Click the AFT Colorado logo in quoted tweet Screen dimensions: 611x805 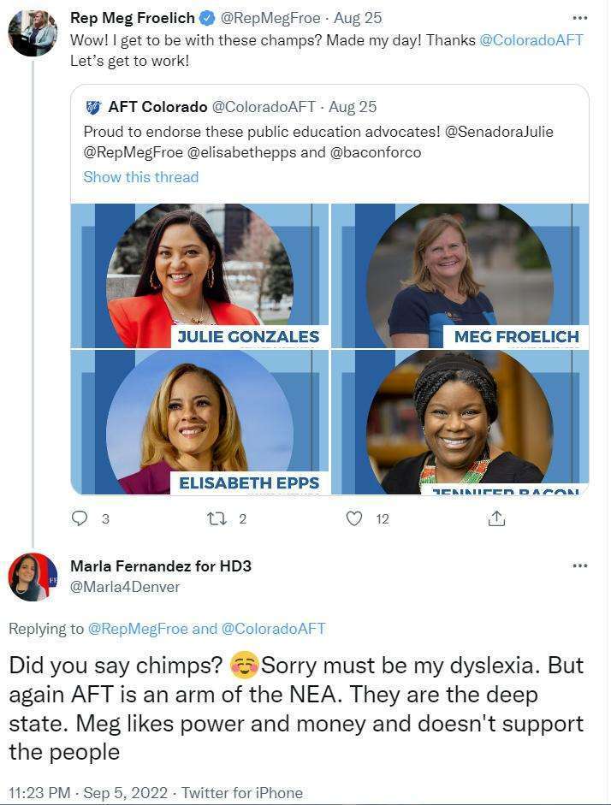93,108
